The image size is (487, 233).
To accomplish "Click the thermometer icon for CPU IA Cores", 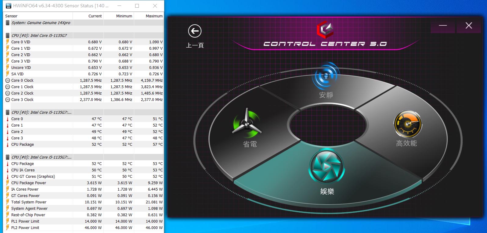I will tap(8, 170).
